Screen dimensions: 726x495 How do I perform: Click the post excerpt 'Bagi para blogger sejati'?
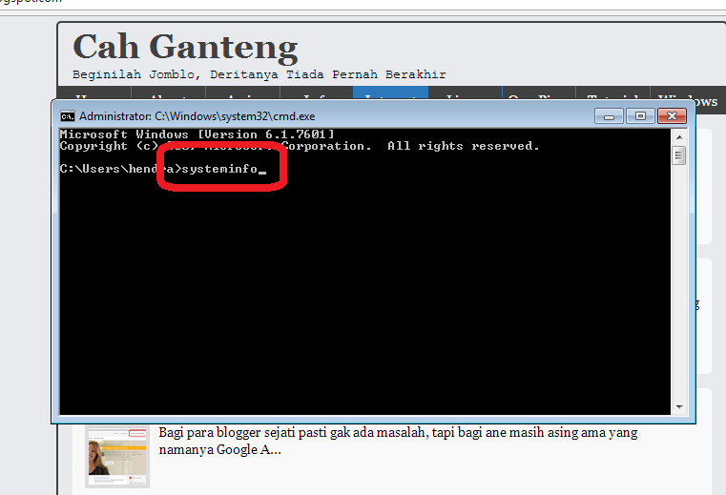pyautogui.click(x=398, y=441)
